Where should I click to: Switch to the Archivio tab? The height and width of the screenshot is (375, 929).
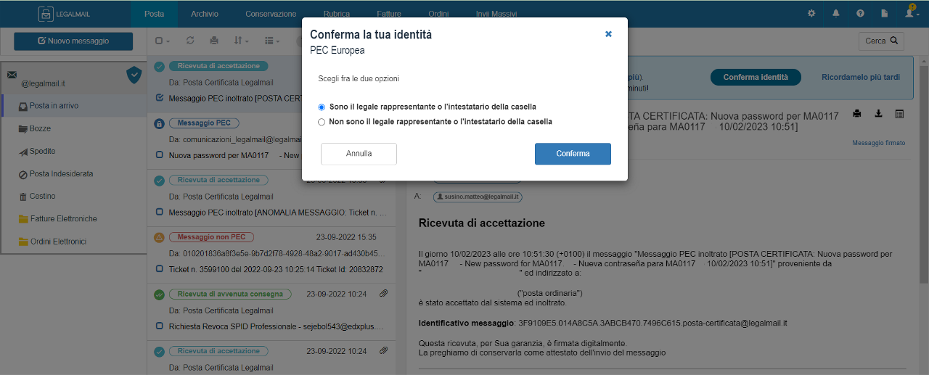[205, 14]
